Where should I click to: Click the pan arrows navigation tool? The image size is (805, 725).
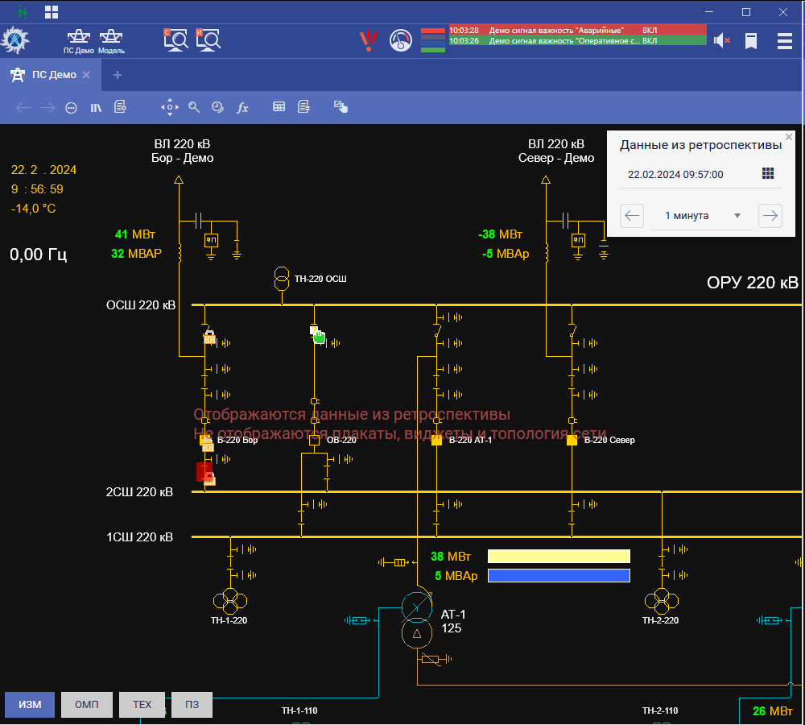[x=169, y=107]
